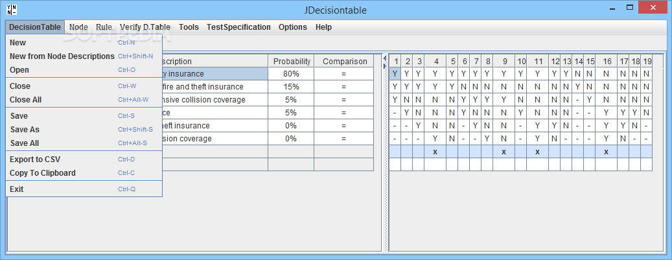Click the Probability column header
This screenshot has height=260, width=672.
coord(292,62)
